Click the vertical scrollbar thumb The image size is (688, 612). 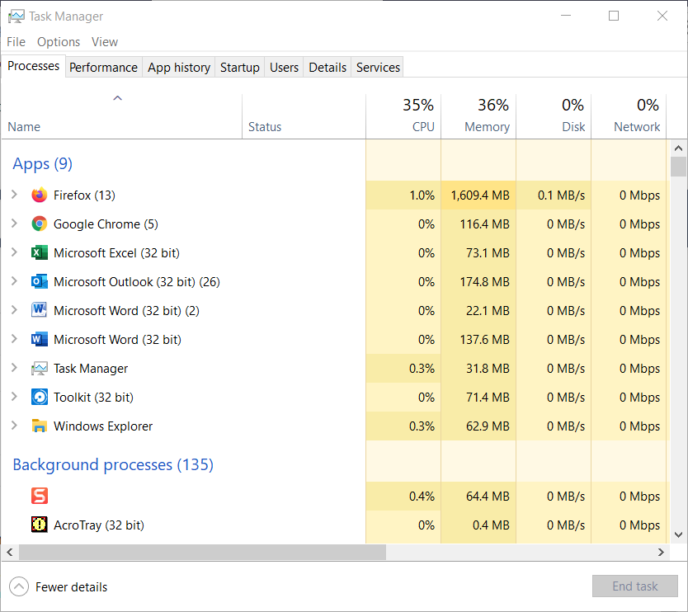click(678, 167)
